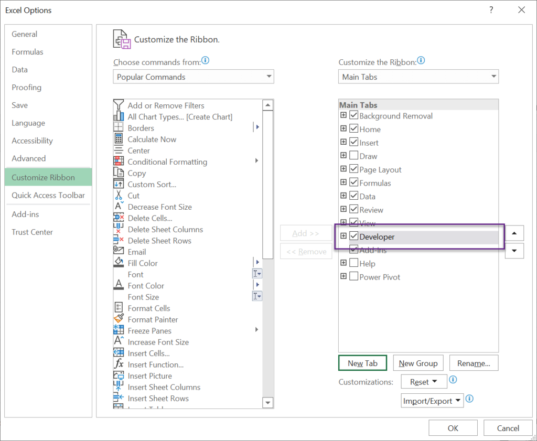Open the Customize the Ribbon dropdown

tap(418, 77)
